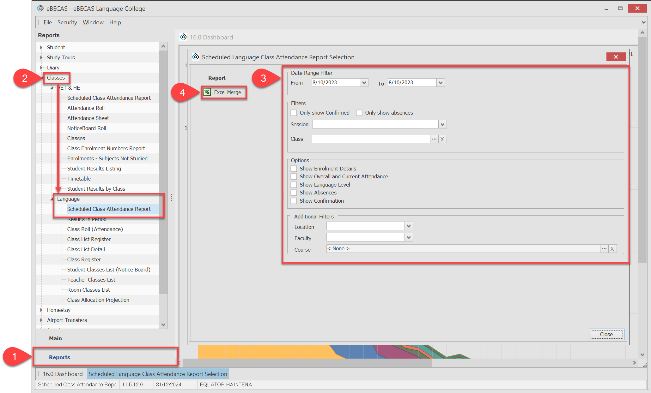Enable Only show Confirmed checkbox
Screen dimensions: 651x393
point(294,113)
